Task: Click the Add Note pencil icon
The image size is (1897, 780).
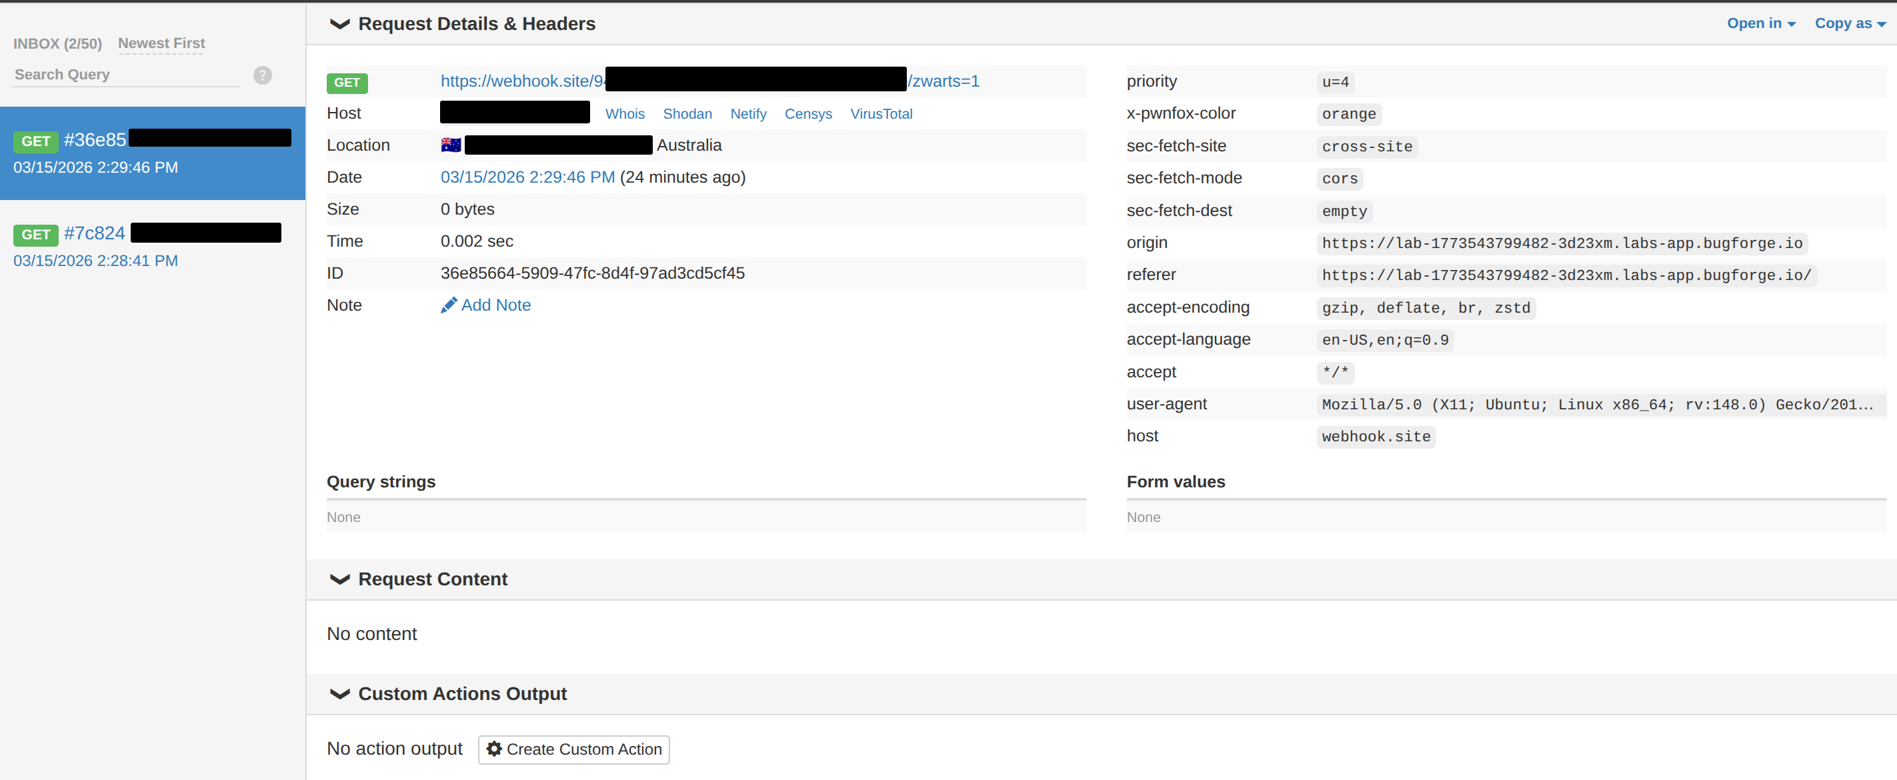Action: pos(449,305)
